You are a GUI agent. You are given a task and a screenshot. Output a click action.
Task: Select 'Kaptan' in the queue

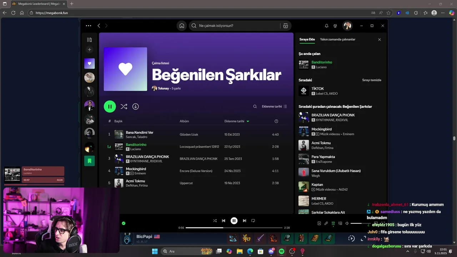click(x=317, y=185)
